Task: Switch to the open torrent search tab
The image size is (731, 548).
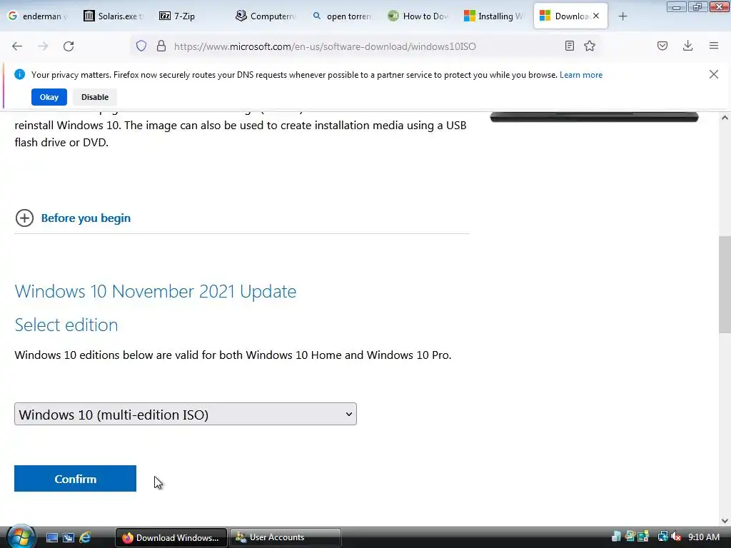Action: tap(342, 16)
